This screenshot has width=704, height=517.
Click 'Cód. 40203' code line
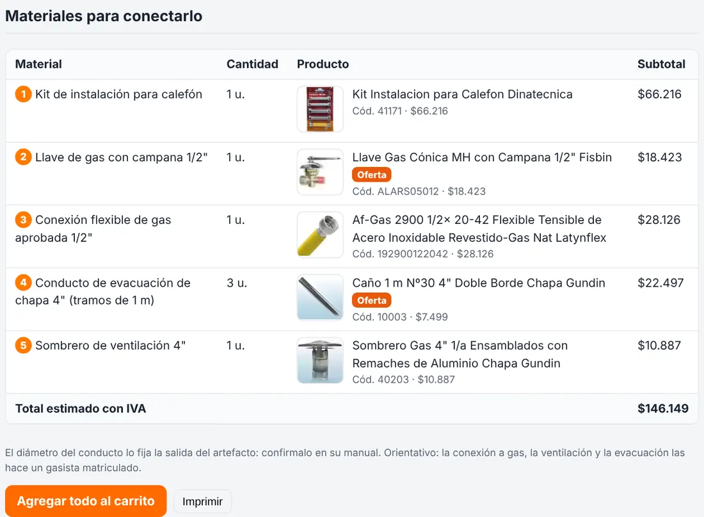pyautogui.click(x=403, y=379)
